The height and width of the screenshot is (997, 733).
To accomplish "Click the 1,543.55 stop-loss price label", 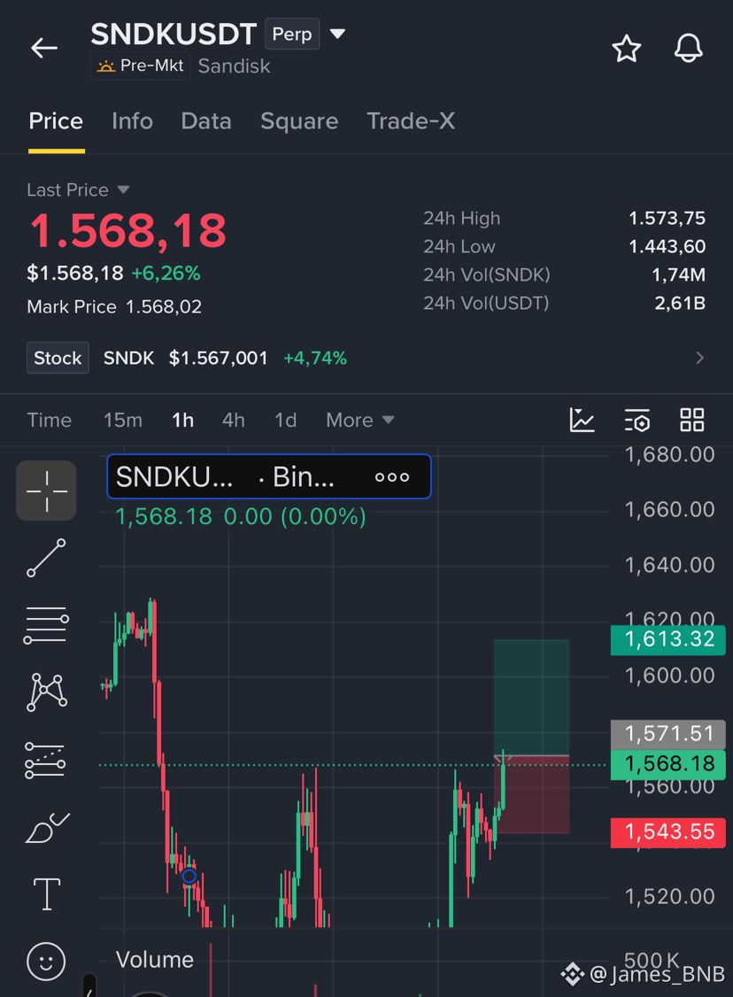I will tap(668, 832).
